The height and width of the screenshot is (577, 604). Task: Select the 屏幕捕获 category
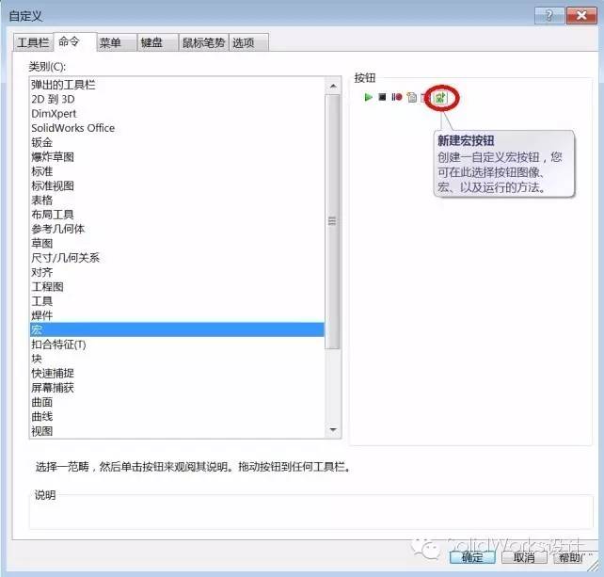tap(177, 388)
